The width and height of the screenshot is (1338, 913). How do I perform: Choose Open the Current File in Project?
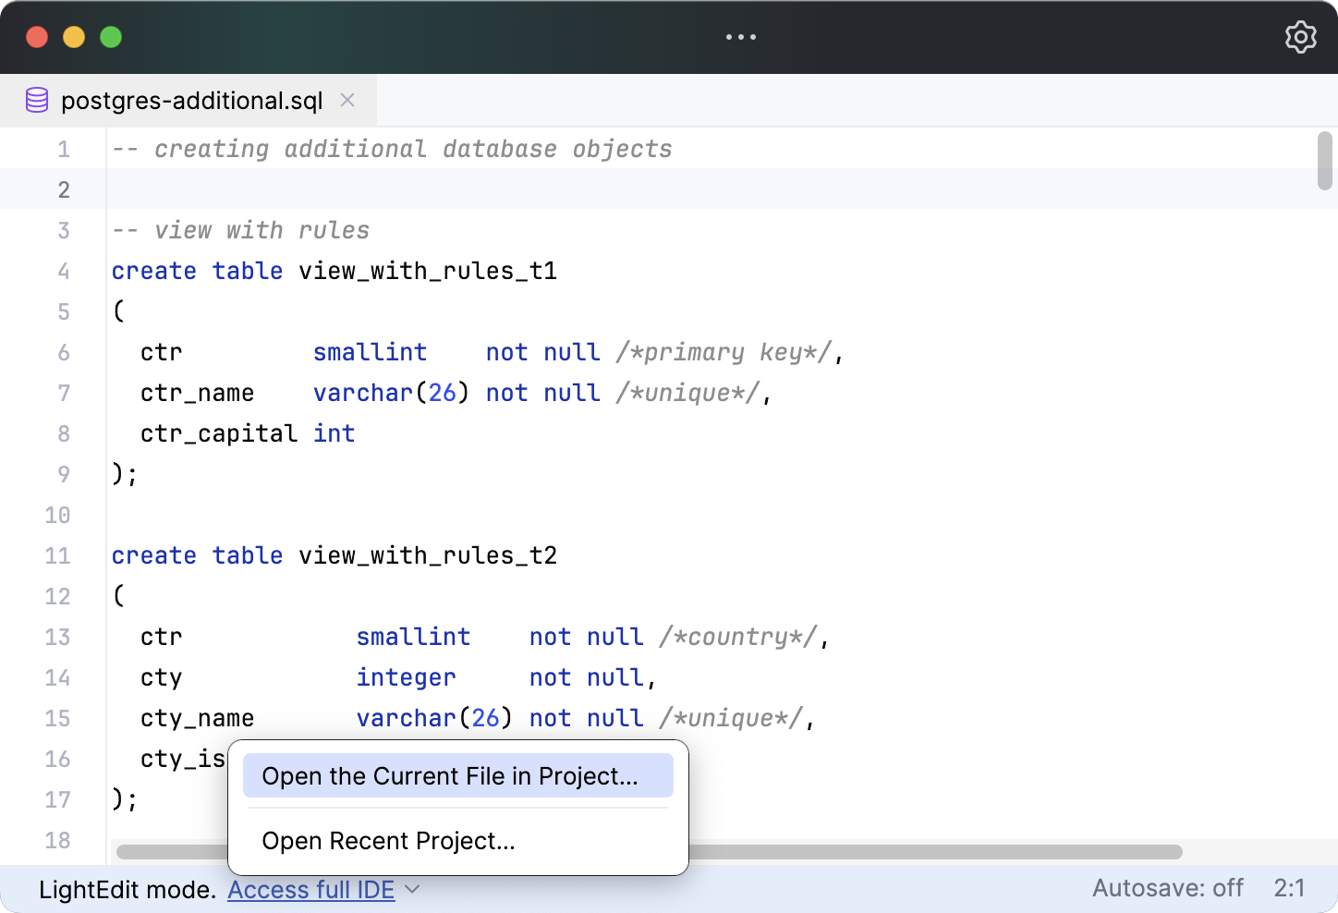(x=457, y=775)
